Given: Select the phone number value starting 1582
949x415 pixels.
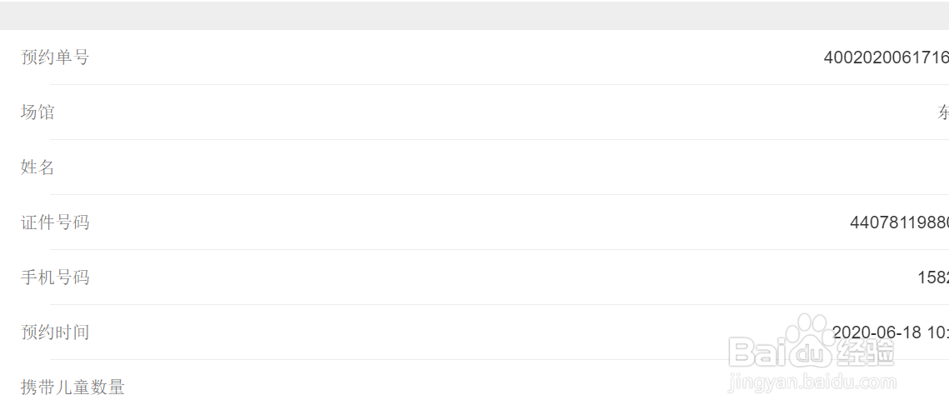Looking at the screenshot, I should coord(932,277).
